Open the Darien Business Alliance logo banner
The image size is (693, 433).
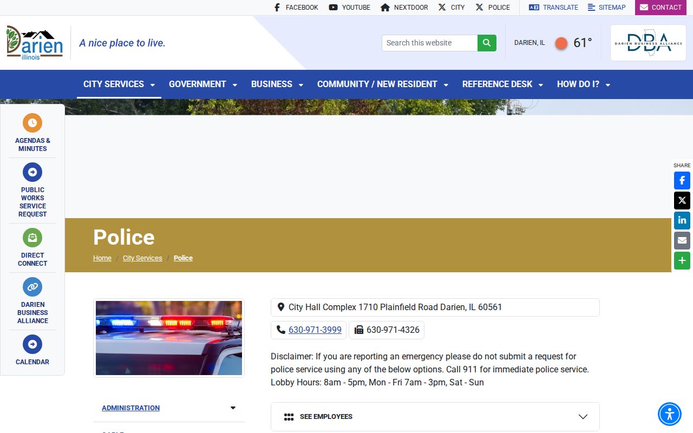tap(648, 43)
